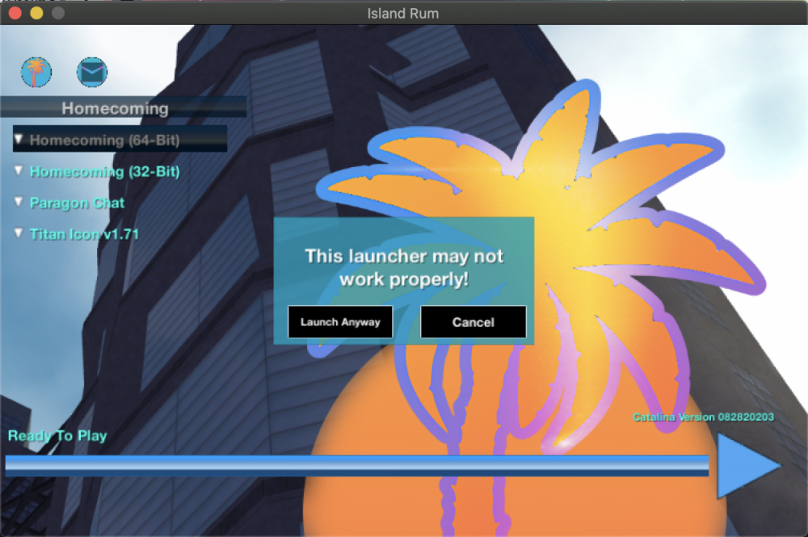This screenshot has width=808, height=537.
Task: Choose Paragon Chat from the list
Action: 77,203
